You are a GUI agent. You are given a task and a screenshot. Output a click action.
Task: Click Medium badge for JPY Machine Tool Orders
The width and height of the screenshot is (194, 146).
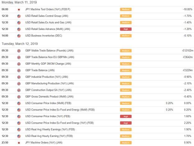[126, 9]
